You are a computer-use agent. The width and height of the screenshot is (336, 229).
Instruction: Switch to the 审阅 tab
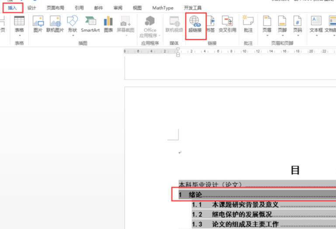(x=118, y=8)
